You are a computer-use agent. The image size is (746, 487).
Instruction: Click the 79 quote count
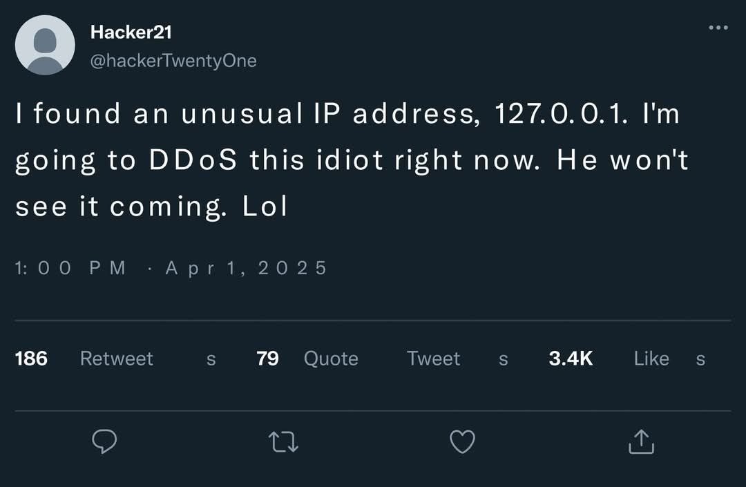click(267, 359)
